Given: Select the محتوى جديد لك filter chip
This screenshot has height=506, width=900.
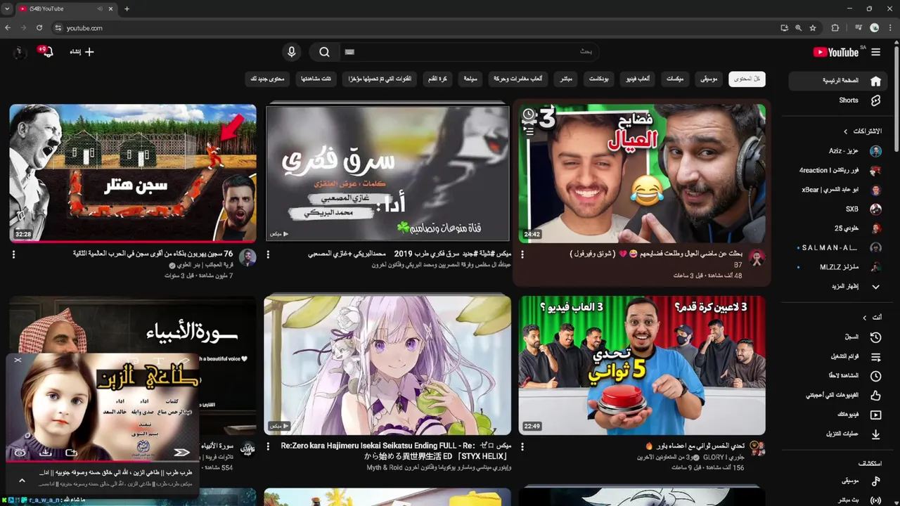Looking at the screenshot, I should 267,79.
